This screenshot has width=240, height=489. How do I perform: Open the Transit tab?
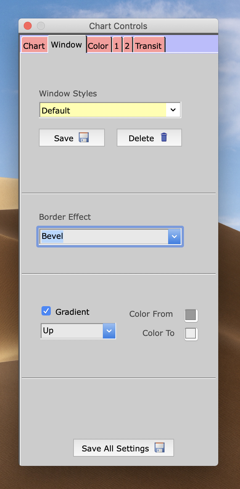coord(148,46)
